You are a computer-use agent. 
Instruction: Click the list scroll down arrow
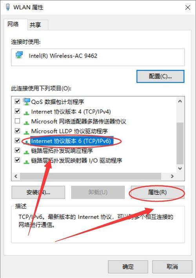click(x=180, y=168)
